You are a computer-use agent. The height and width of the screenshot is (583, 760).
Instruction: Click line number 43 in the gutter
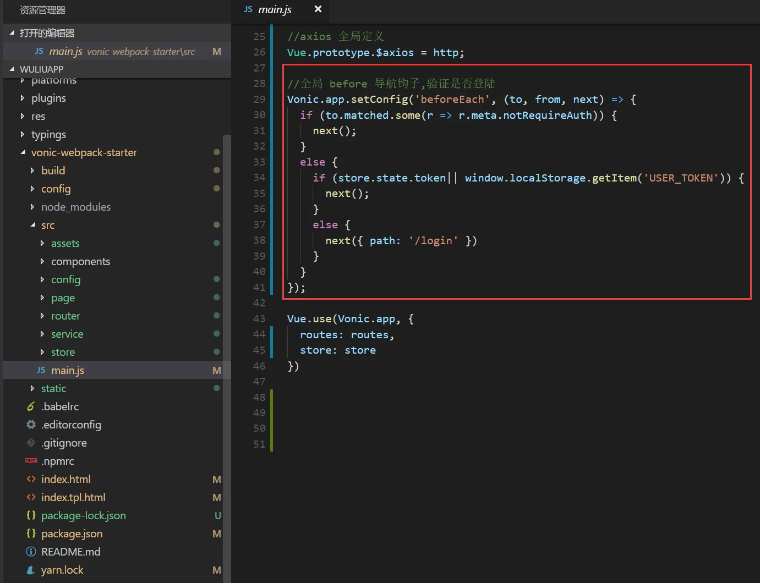(259, 318)
